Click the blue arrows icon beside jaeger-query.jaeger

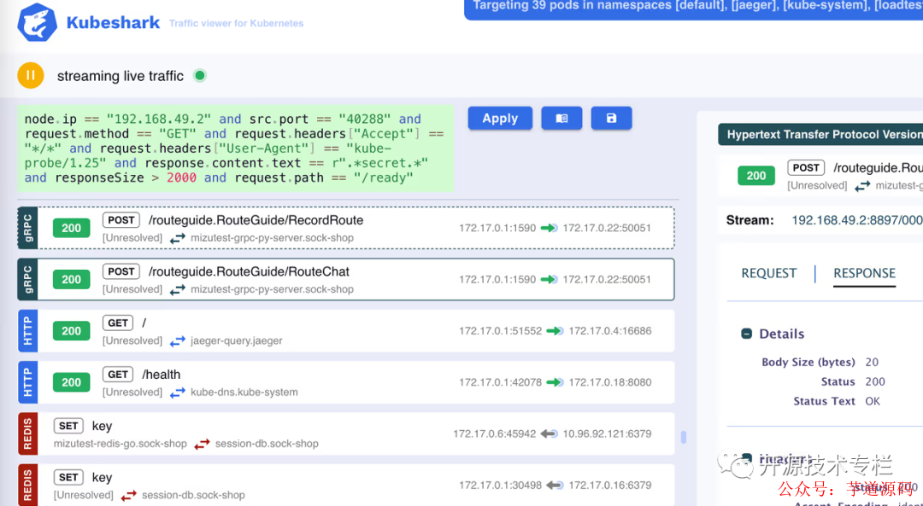pyautogui.click(x=177, y=341)
